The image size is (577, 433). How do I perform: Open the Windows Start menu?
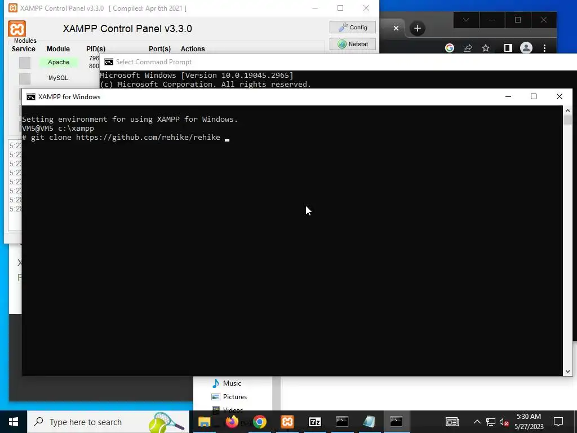pyautogui.click(x=14, y=422)
